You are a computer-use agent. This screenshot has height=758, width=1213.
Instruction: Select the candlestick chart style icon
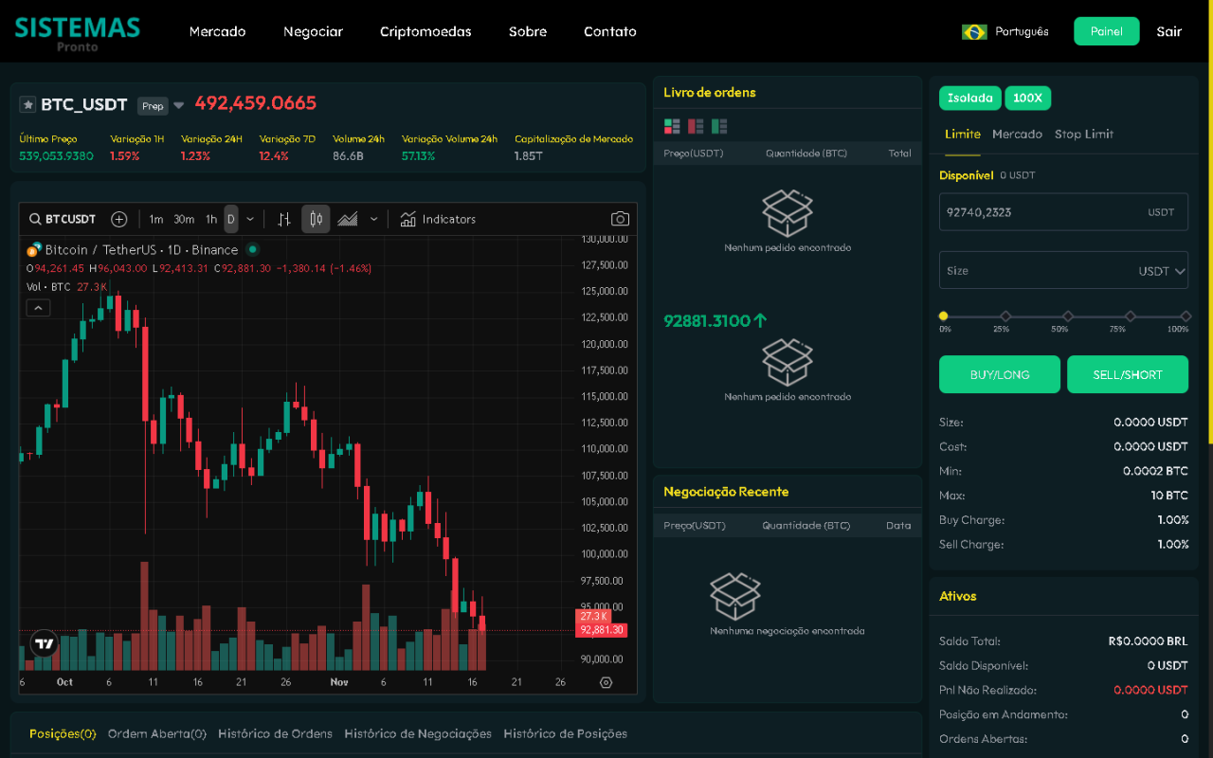coord(316,219)
